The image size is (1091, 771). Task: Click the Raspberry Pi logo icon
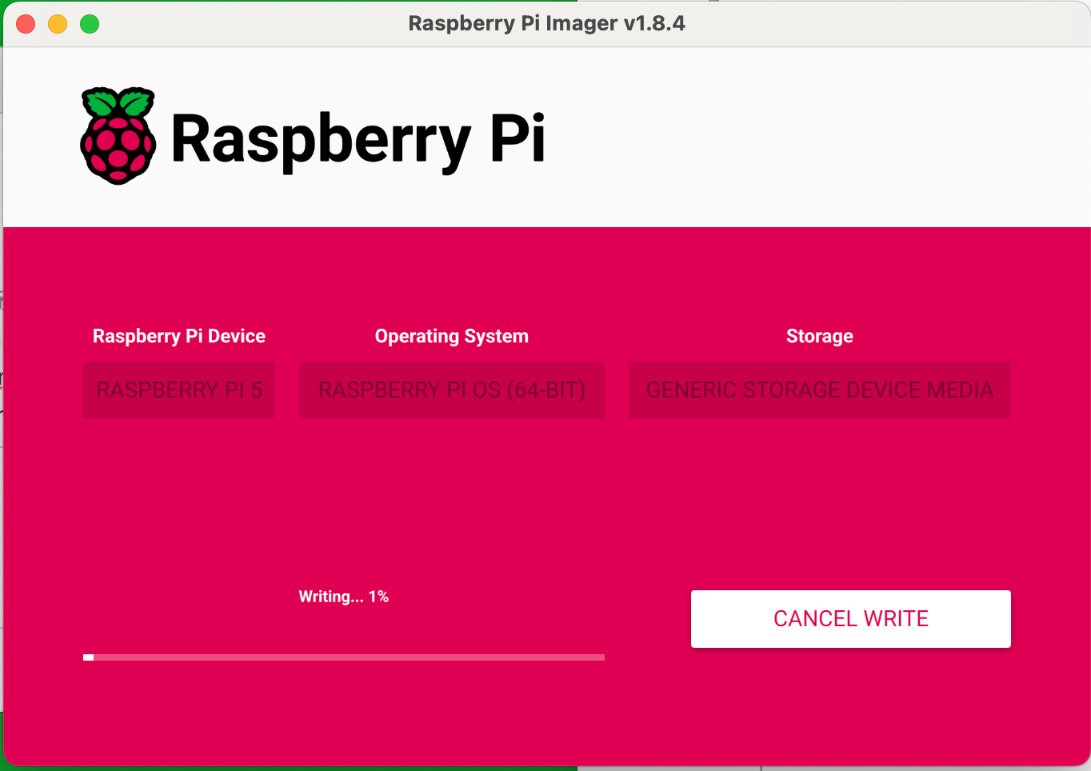click(118, 136)
